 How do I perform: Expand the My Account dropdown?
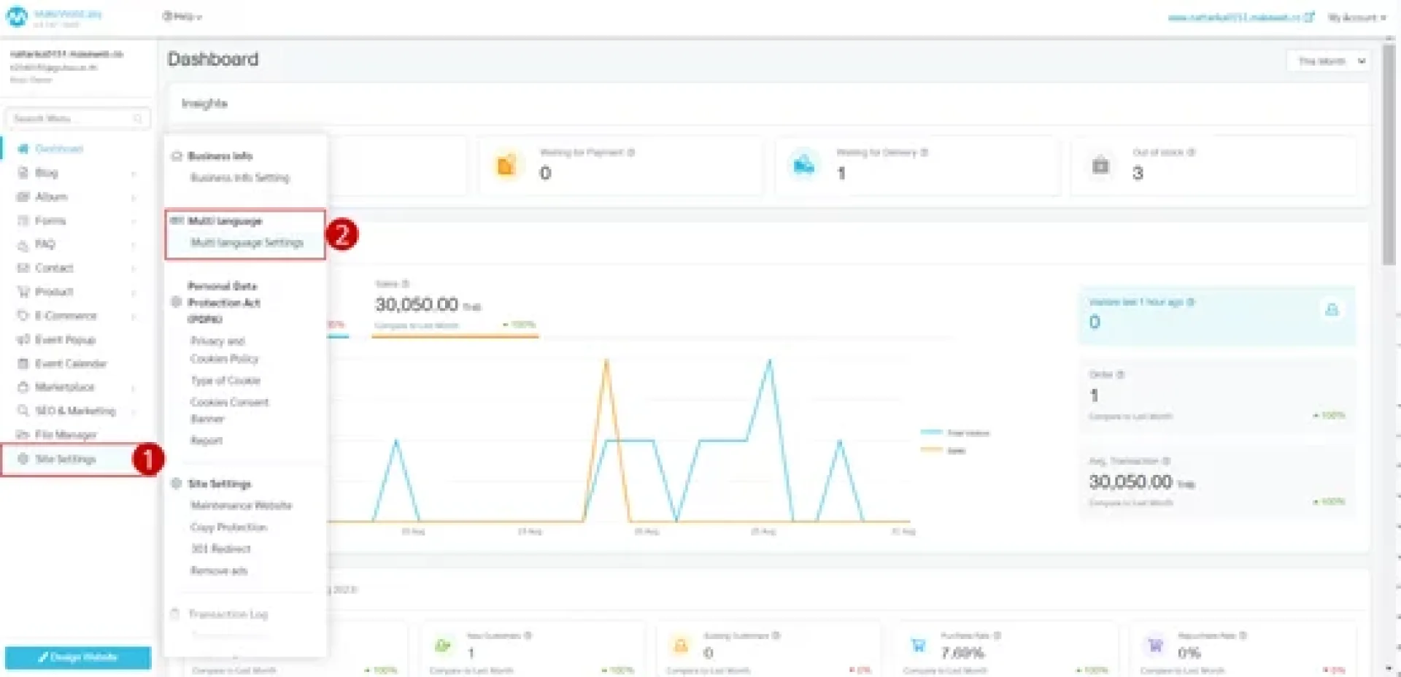tap(1356, 18)
